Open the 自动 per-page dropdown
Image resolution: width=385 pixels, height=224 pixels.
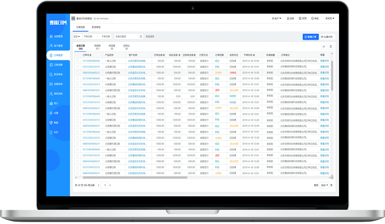click(324, 185)
